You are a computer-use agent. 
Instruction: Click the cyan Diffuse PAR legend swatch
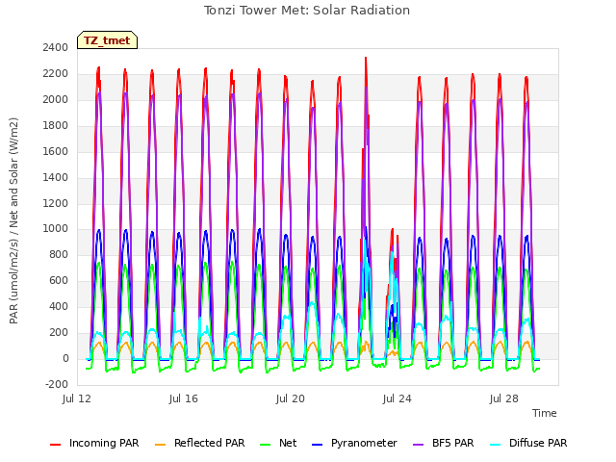point(496,445)
